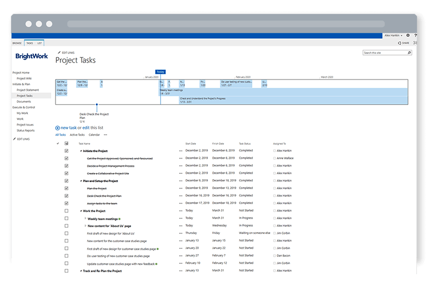Click pencil Edit Links icon above title
This screenshot has height=299, width=430.
[59, 53]
